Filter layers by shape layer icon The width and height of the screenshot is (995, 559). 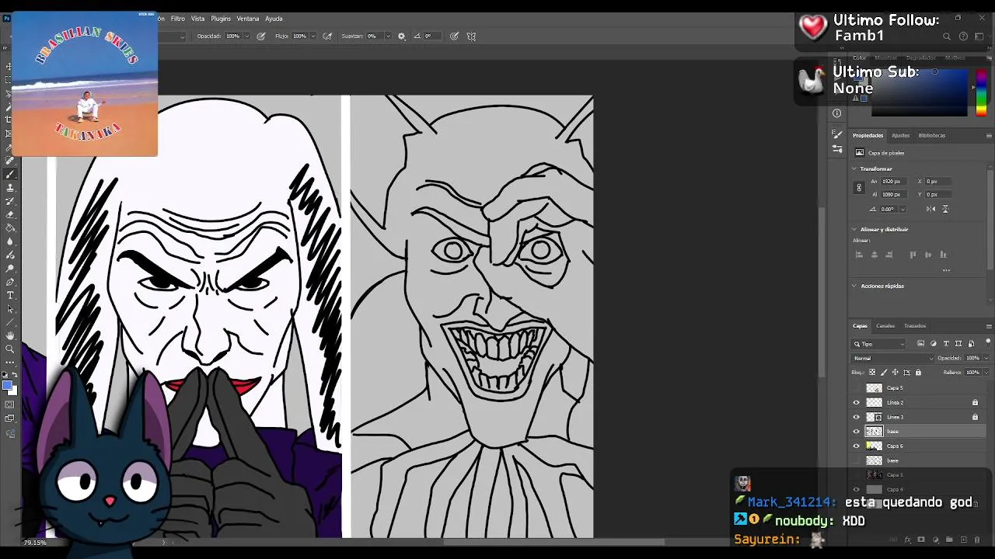click(x=958, y=343)
